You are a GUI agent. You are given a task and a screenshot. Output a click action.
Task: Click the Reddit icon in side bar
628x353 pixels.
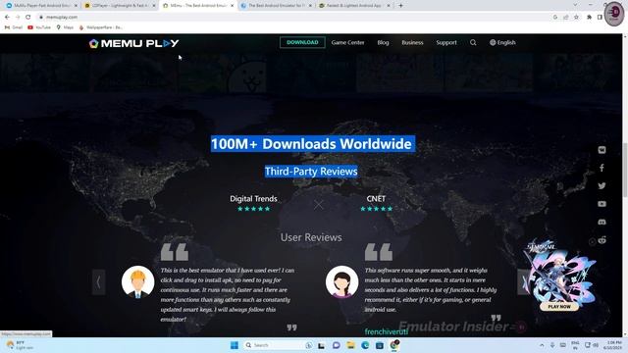point(602,240)
